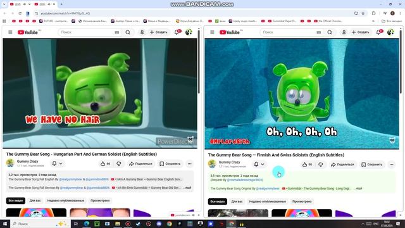Start voice search in right pane
The image size is (405, 228).
[344, 32]
